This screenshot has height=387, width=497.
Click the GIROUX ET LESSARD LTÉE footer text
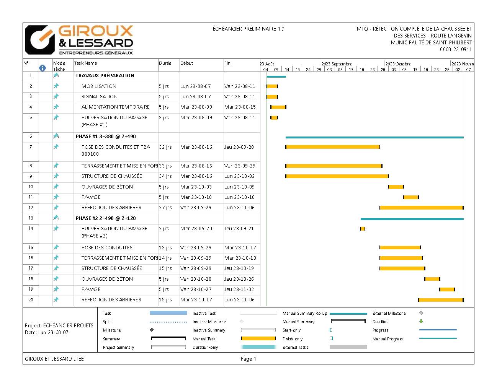(x=54, y=359)
